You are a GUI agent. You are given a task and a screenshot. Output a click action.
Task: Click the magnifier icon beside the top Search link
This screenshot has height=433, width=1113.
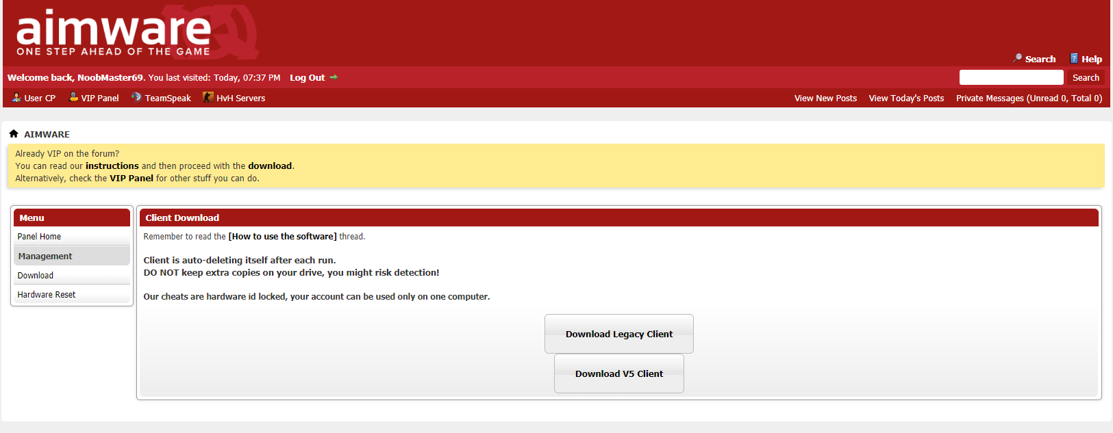click(1017, 58)
